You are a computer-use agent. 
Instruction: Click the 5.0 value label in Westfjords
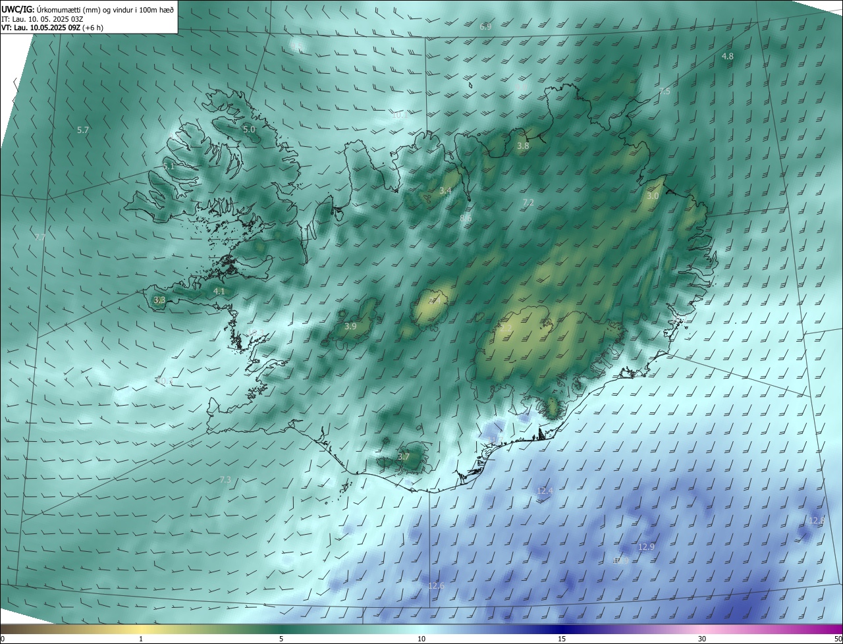tap(249, 130)
